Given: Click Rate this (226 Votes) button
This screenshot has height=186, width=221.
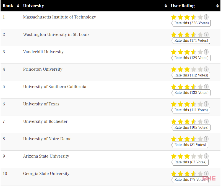Looking at the screenshot, I should pos(191,23).
